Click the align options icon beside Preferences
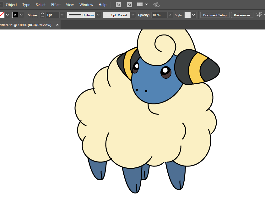265x206 pixels. 259,15
